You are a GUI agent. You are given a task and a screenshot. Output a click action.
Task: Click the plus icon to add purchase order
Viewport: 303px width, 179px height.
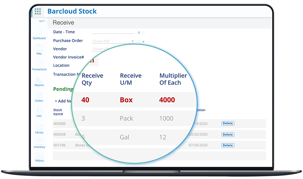tap(143, 42)
